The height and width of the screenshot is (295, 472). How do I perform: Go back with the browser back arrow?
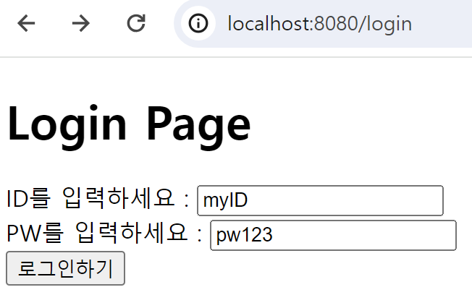click(26, 23)
